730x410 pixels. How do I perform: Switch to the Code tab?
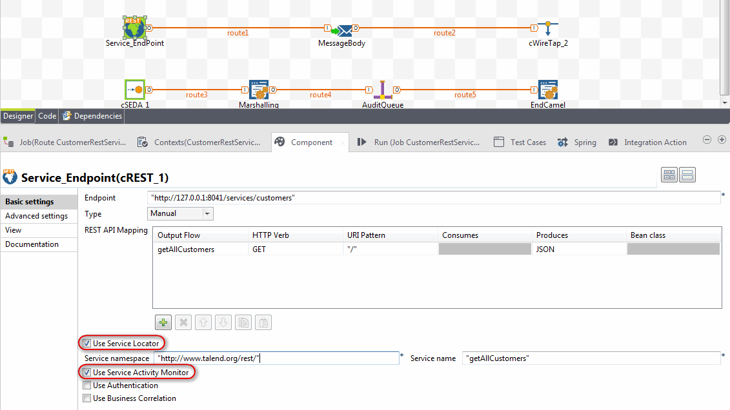click(x=47, y=116)
